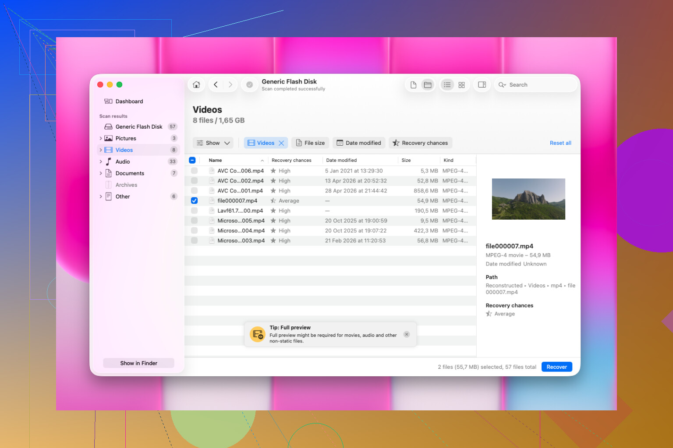673x448 pixels.
Task: Select the Microso...004.mp4 file row
Action: pyautogui.click(x=330, y=231)
